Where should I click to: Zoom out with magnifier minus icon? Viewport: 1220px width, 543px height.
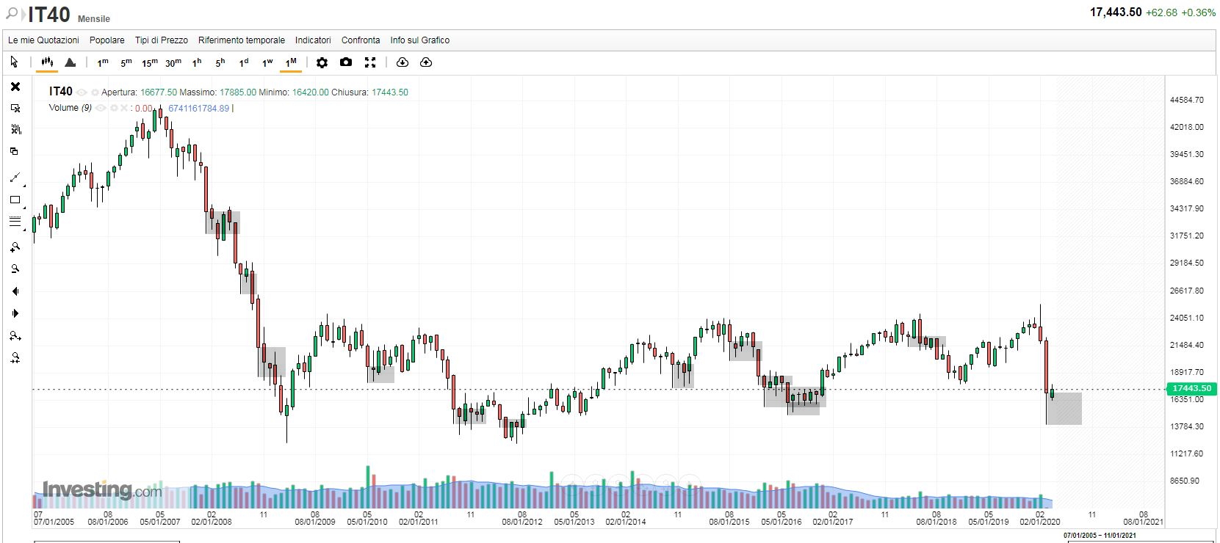pos(15,269)
